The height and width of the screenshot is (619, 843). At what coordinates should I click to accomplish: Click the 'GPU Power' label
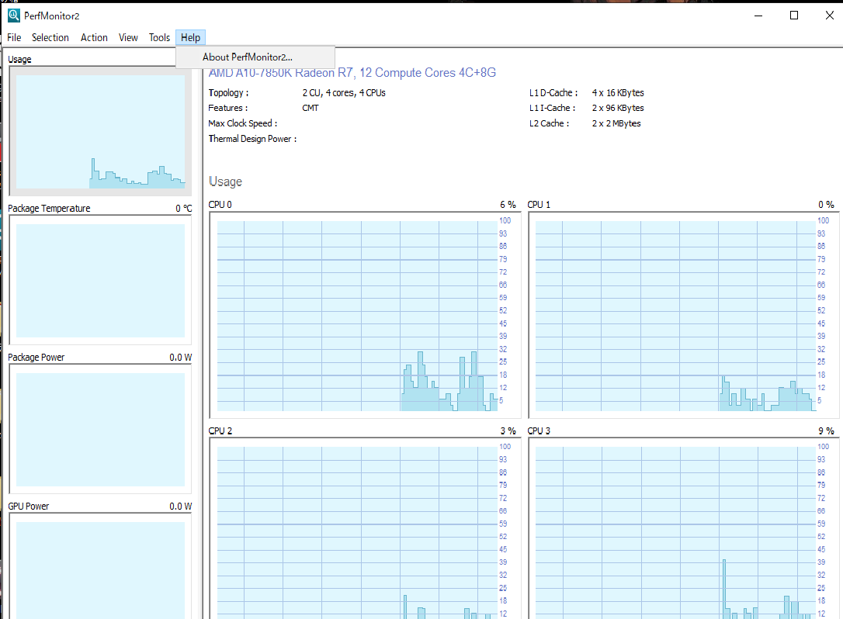[x=29, y=507]
